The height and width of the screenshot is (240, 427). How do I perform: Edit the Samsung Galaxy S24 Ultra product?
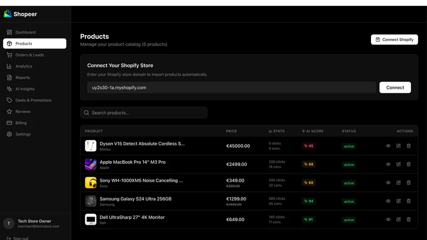398,201
